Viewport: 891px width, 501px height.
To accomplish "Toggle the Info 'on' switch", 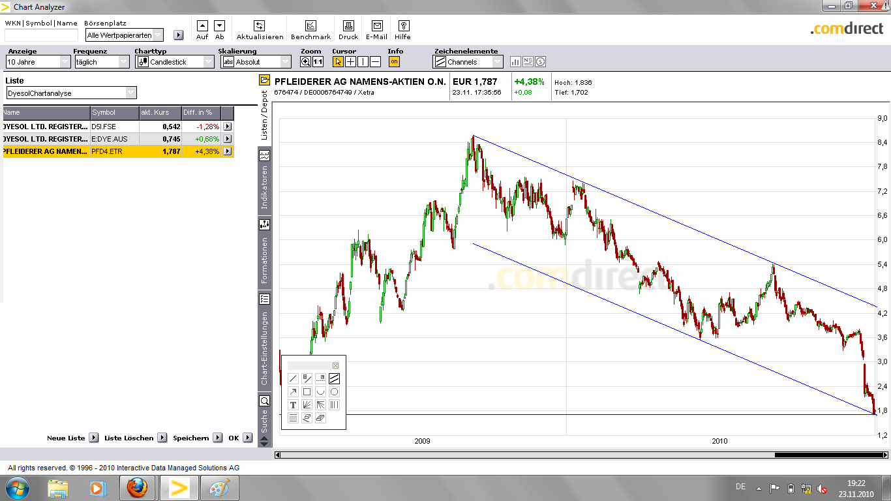I will tap(394, 62).
